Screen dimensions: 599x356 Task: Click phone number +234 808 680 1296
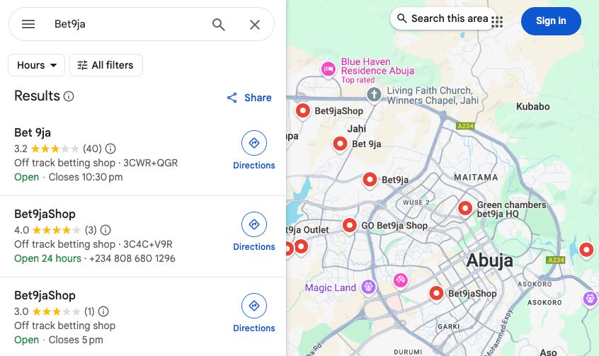(x=132, y=258)
